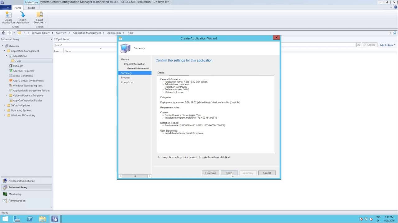Clear the search with the X button

pos(358,45)
